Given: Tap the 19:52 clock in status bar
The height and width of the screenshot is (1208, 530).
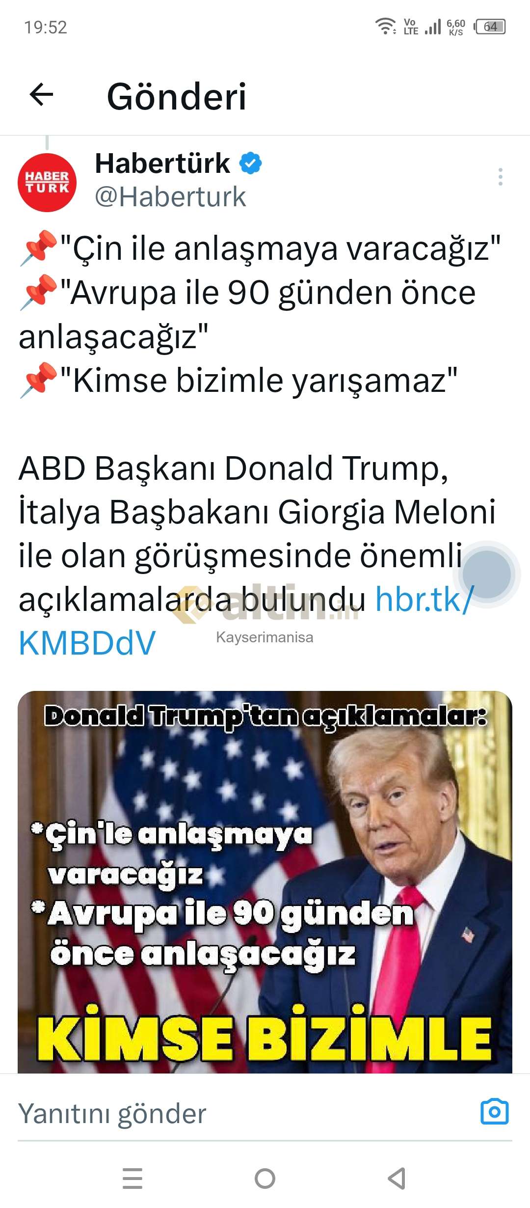Looking at the screenshot, I should tap(46, 27).
